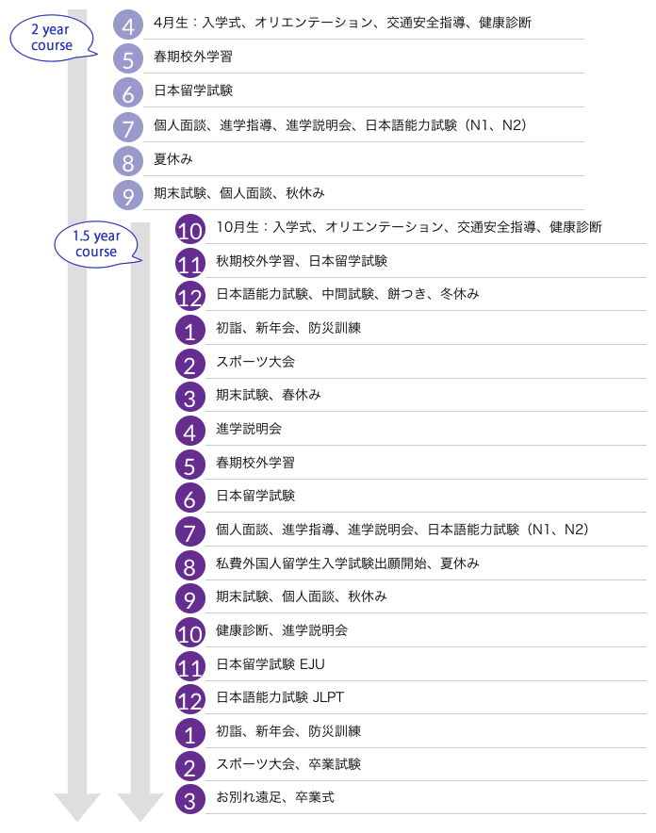Select "春期校外学習" beside the light purple 5 circle
Viewport: 656px width, 833px height.
pyautogui.click(x=193, y=57)
